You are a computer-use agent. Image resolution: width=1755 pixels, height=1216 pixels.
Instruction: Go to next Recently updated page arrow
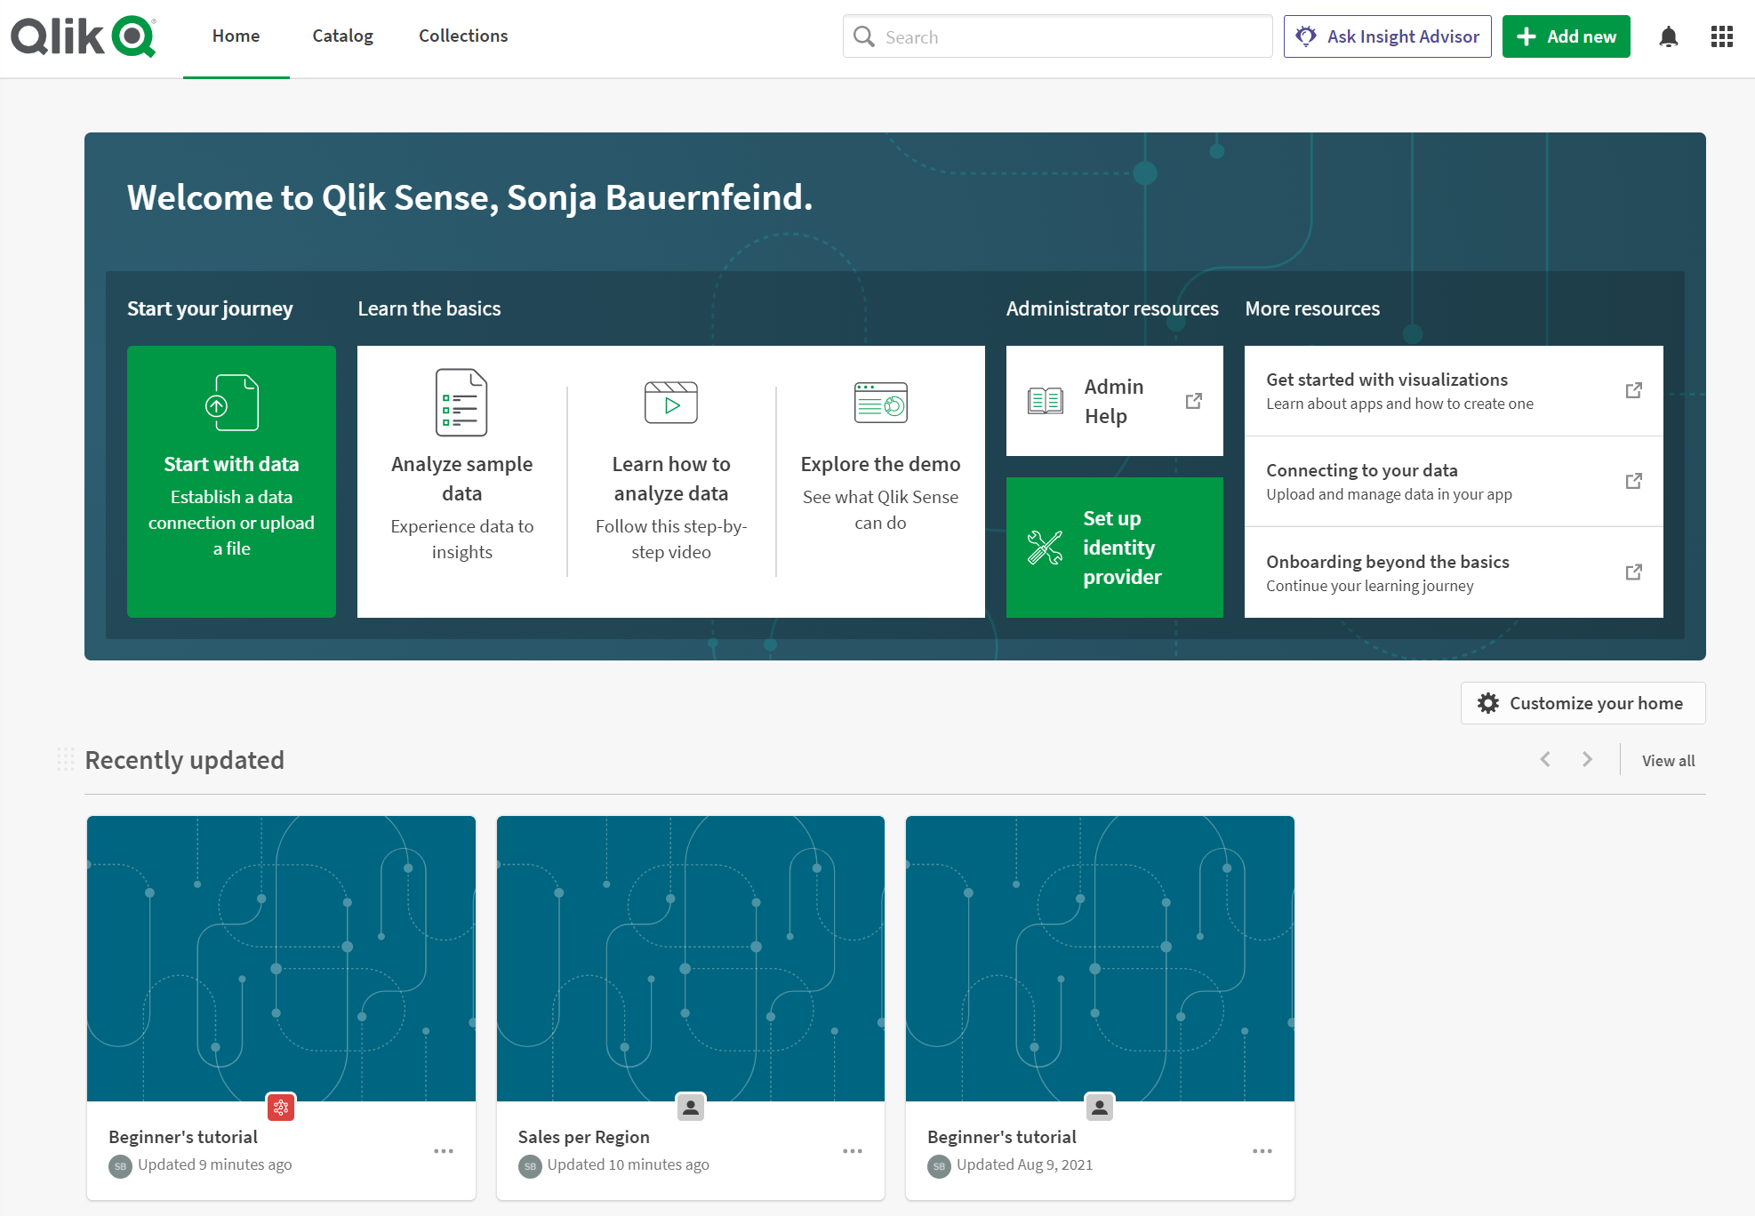(x=1587, y=759)
